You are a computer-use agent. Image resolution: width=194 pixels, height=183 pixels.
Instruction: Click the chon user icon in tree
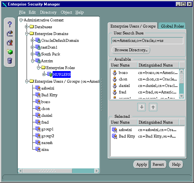coord(38,108)
